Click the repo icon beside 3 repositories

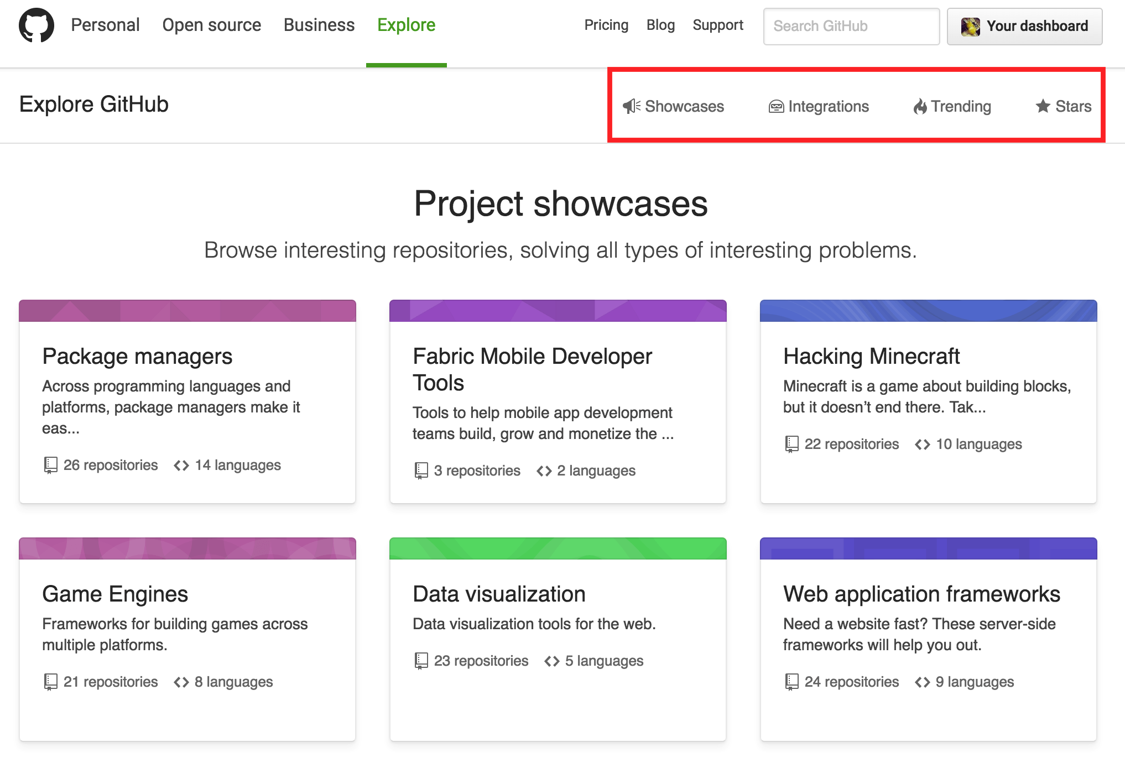click(x=421, y=471)
